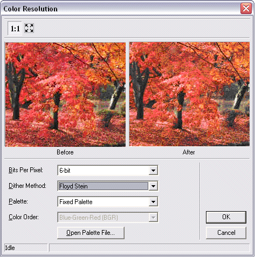Click the Color Resolution title text
The height and width of the screenshot is (257, 255).
30,9
